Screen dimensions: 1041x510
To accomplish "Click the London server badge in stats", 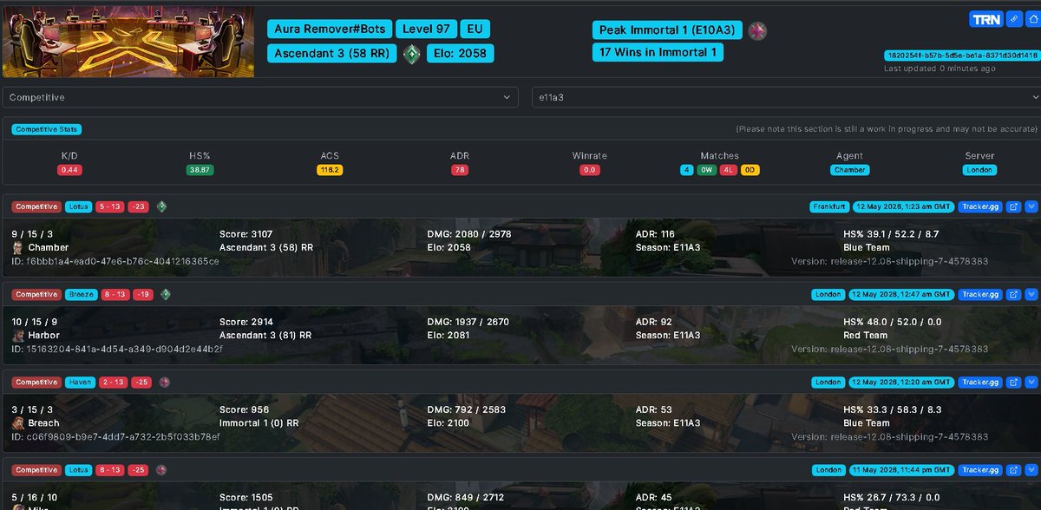I will pyautogui.click(x=979, y=170).
